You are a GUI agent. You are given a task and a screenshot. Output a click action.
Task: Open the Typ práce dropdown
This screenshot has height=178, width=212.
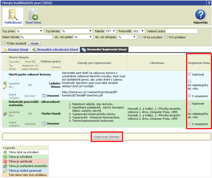point(29,31)
